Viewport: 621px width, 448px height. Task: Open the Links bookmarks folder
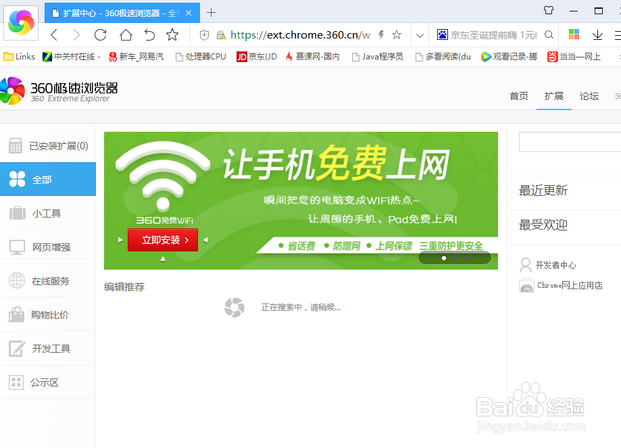pyautogui.click(x=19, y=57)
